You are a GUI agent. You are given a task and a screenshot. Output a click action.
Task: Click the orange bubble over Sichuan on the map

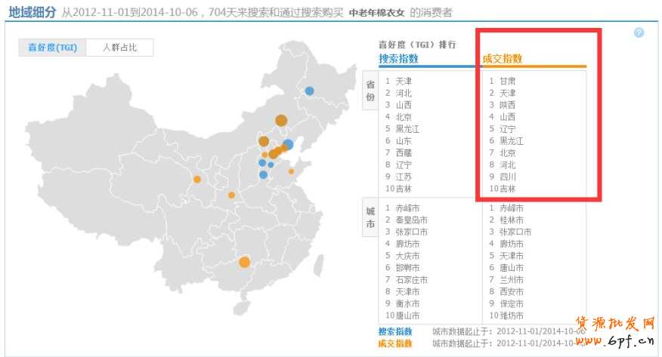point(231,195)
